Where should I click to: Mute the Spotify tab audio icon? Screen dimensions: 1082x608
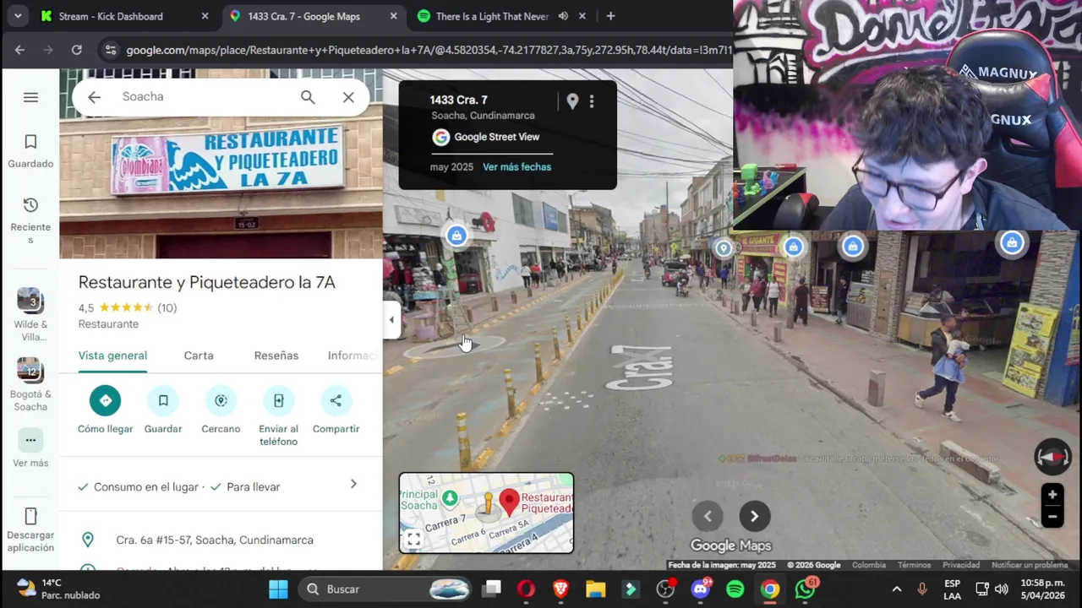tap(563, 16)
